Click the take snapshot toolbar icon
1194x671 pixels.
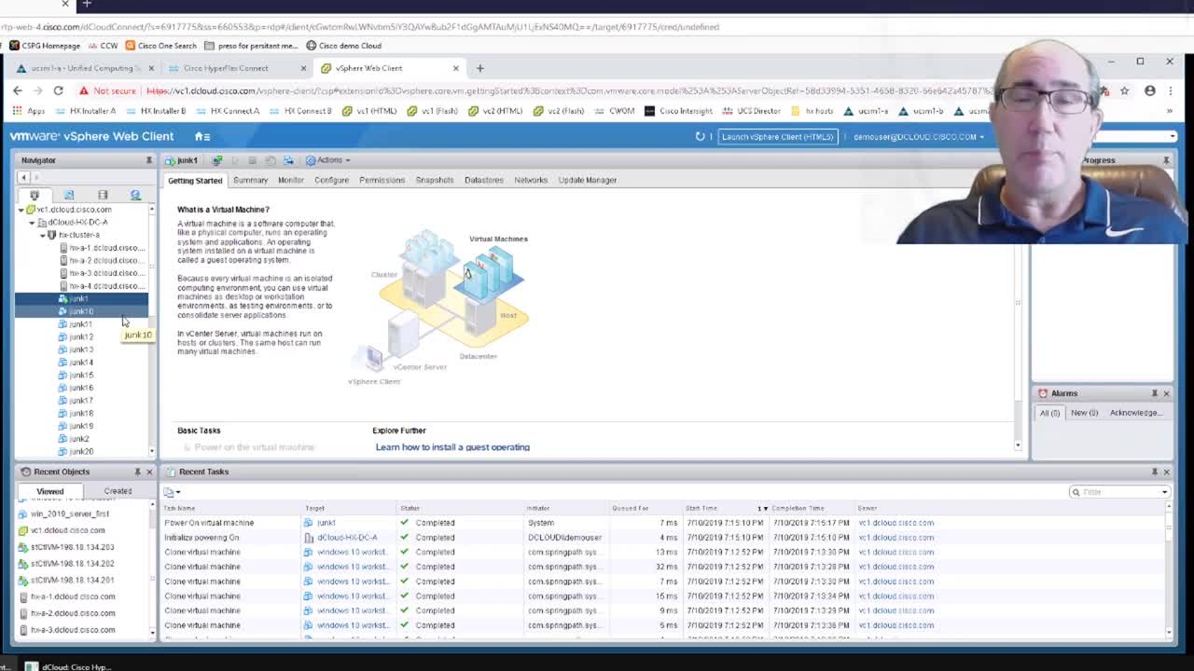click(271, 160)
